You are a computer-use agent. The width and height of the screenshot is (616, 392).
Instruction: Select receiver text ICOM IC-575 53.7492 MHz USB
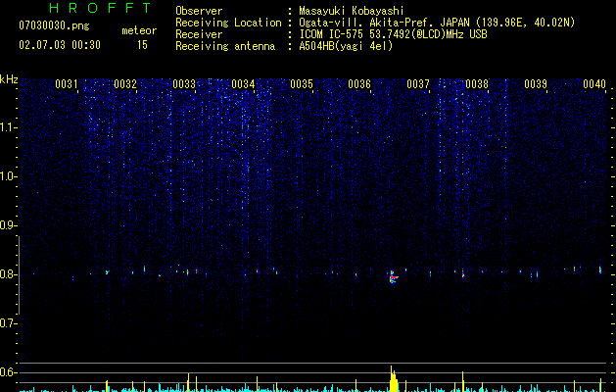coord(393,34)
